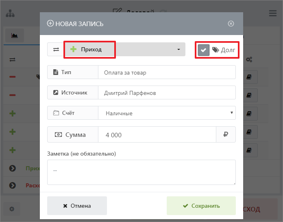
Task: Click the swap arrows icon beside Приход
Action: [56, 50]
